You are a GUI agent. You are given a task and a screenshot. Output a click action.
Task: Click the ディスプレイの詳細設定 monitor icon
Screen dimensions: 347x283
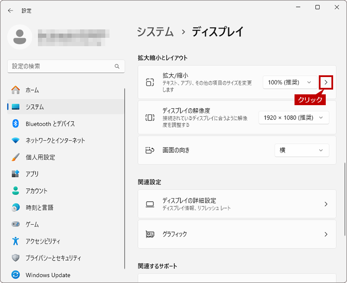point(150,204)
